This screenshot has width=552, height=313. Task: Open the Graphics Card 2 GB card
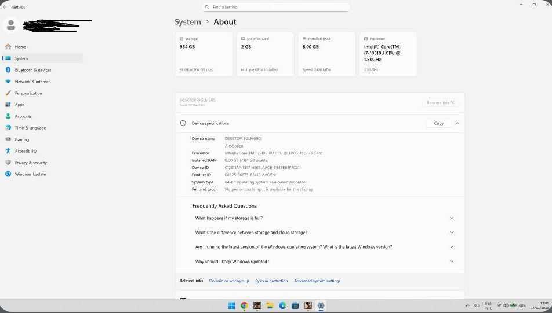[x=265, y=54]
